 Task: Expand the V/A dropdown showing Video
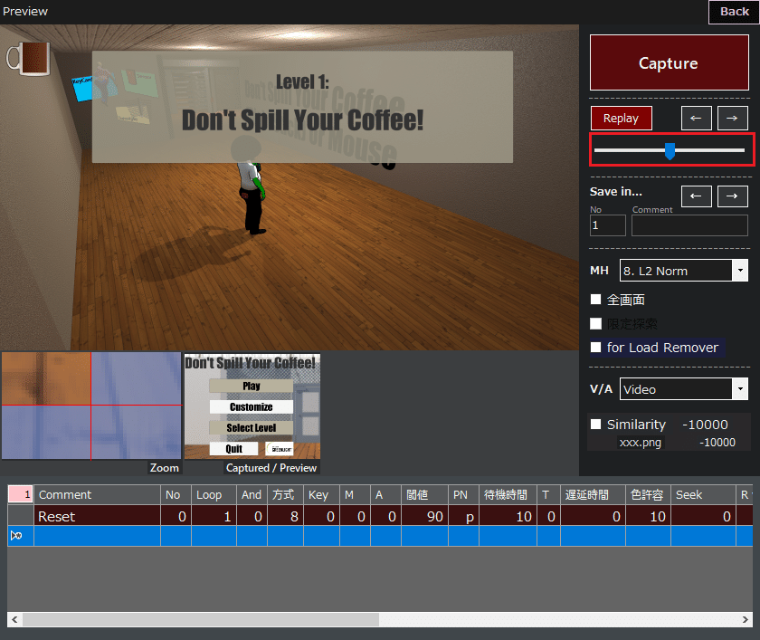point(683,389)
